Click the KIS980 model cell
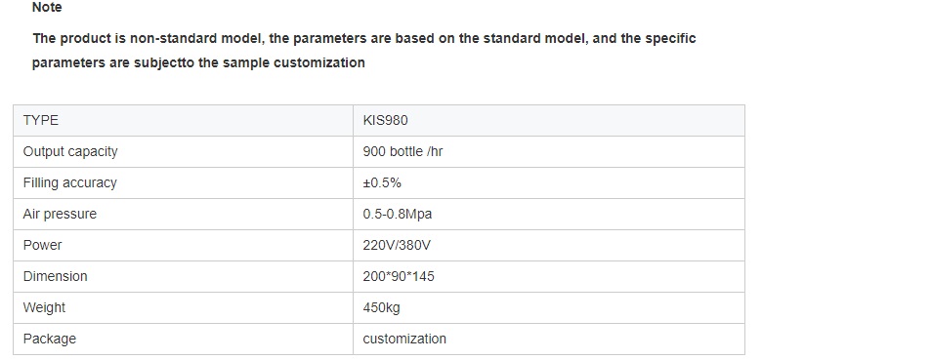The width and height of the screenshot is (932, 360). coord(549,121)
